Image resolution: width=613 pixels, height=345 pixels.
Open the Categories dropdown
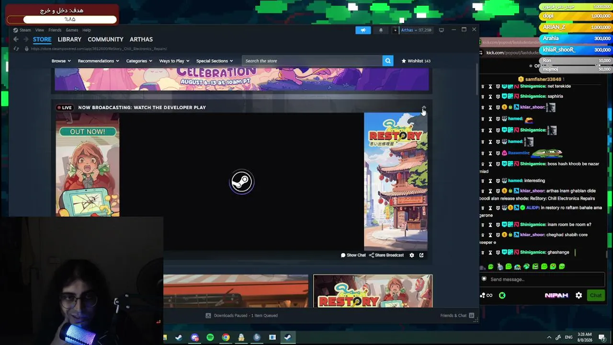click(139, 61)
